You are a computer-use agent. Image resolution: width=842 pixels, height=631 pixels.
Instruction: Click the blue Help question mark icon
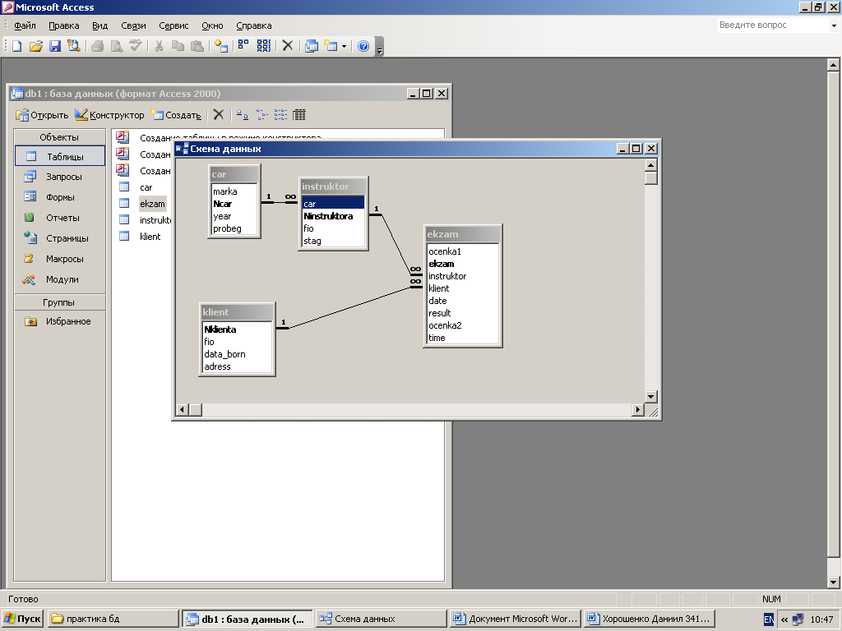(363, 46)
